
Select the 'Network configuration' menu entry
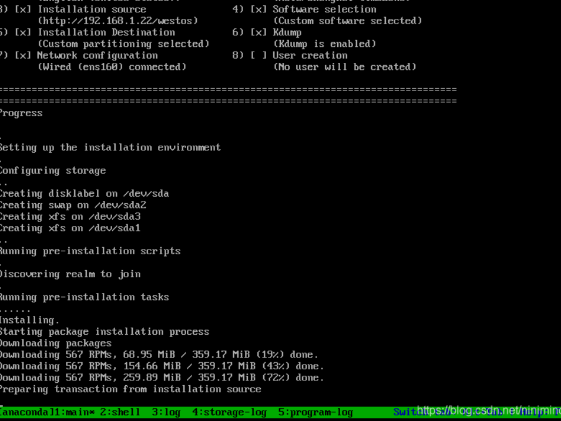coord(98,55)
